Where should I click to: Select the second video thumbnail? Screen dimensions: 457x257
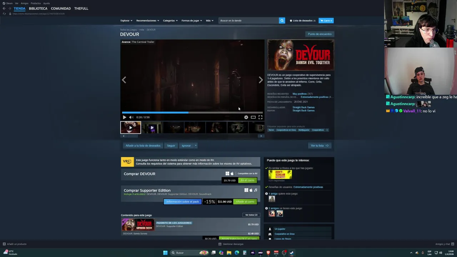pyautogui.click(x=152, y=127)
